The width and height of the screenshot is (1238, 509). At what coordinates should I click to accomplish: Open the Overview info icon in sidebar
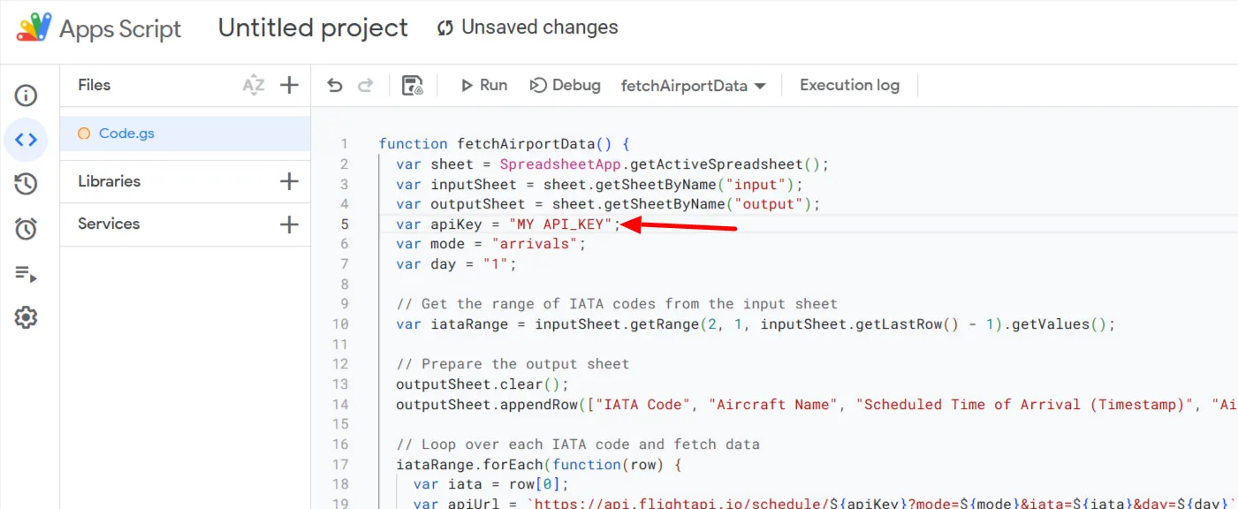[x=26, y=95]
